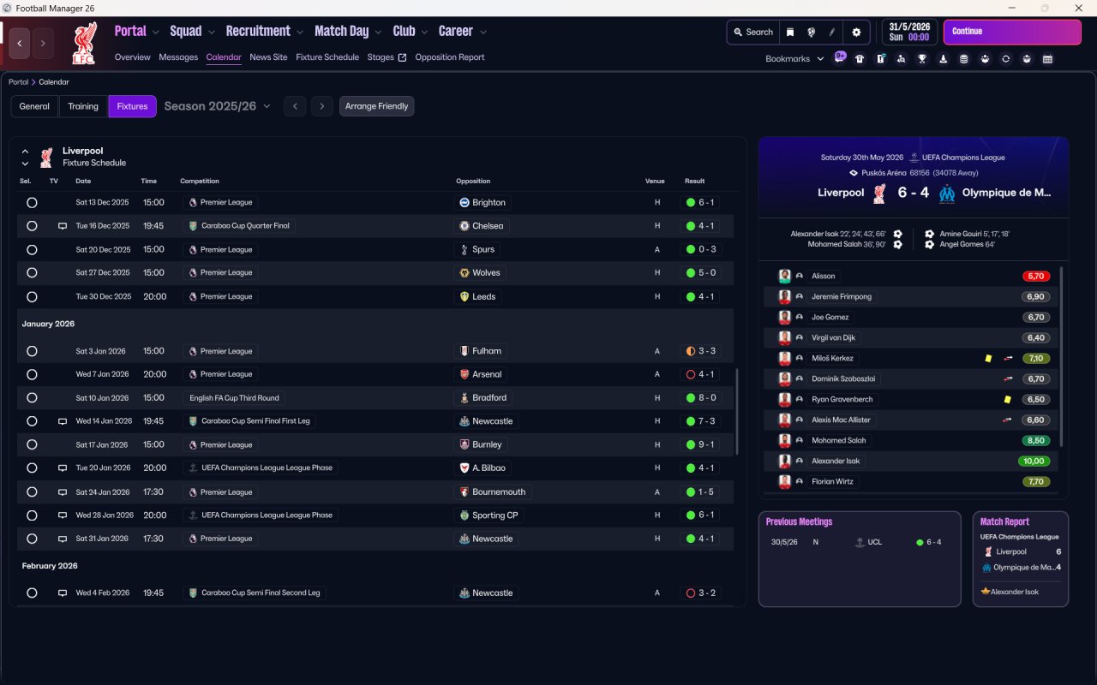Open the Stages external link
The width and height of the screenshot is (1097, 685).
click(387, 57)
